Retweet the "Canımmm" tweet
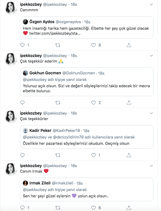Viewport: 161px width, 211px height. pyautogui.click(x=58, y=45)
